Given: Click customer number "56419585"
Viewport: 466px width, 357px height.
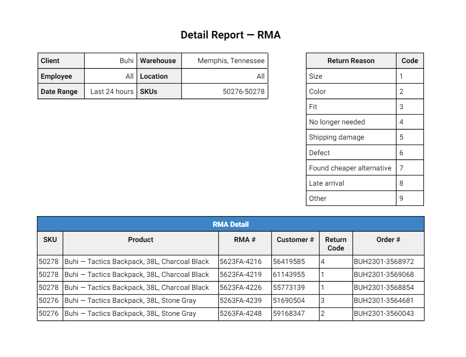Looking at the screenshot, I should coord(289,262).
